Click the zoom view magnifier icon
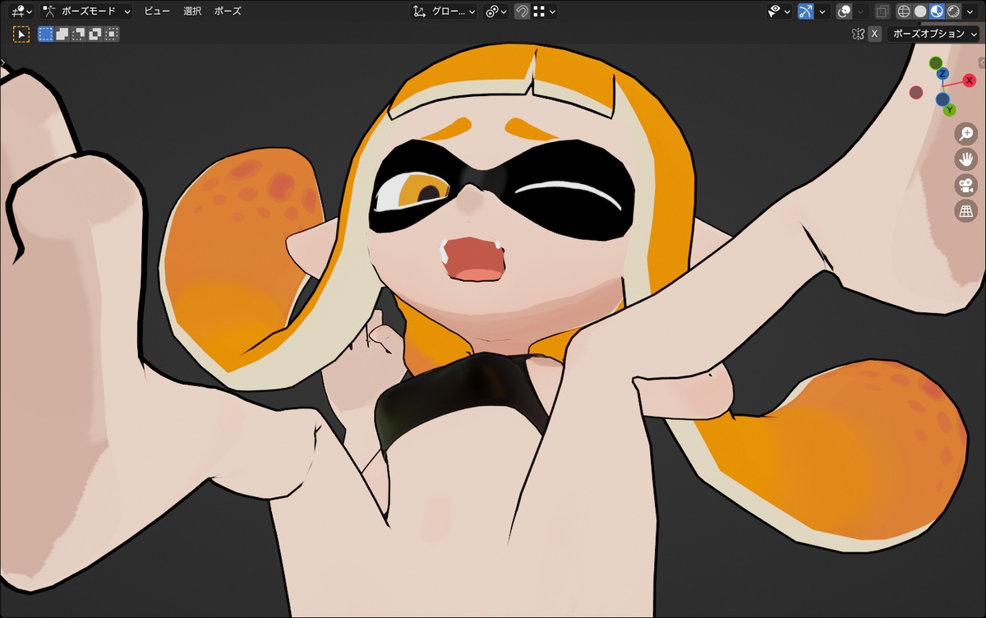Viewport: 986px width, 618px height. [965, 134]
